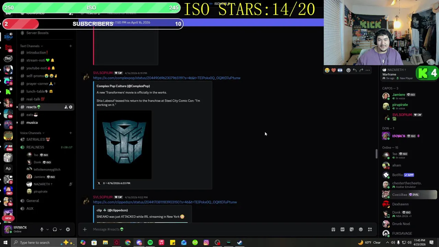Viewport: 439px width, 247px height.
Task: Open Instagram app in taskbar
Action: click(206, 243)
